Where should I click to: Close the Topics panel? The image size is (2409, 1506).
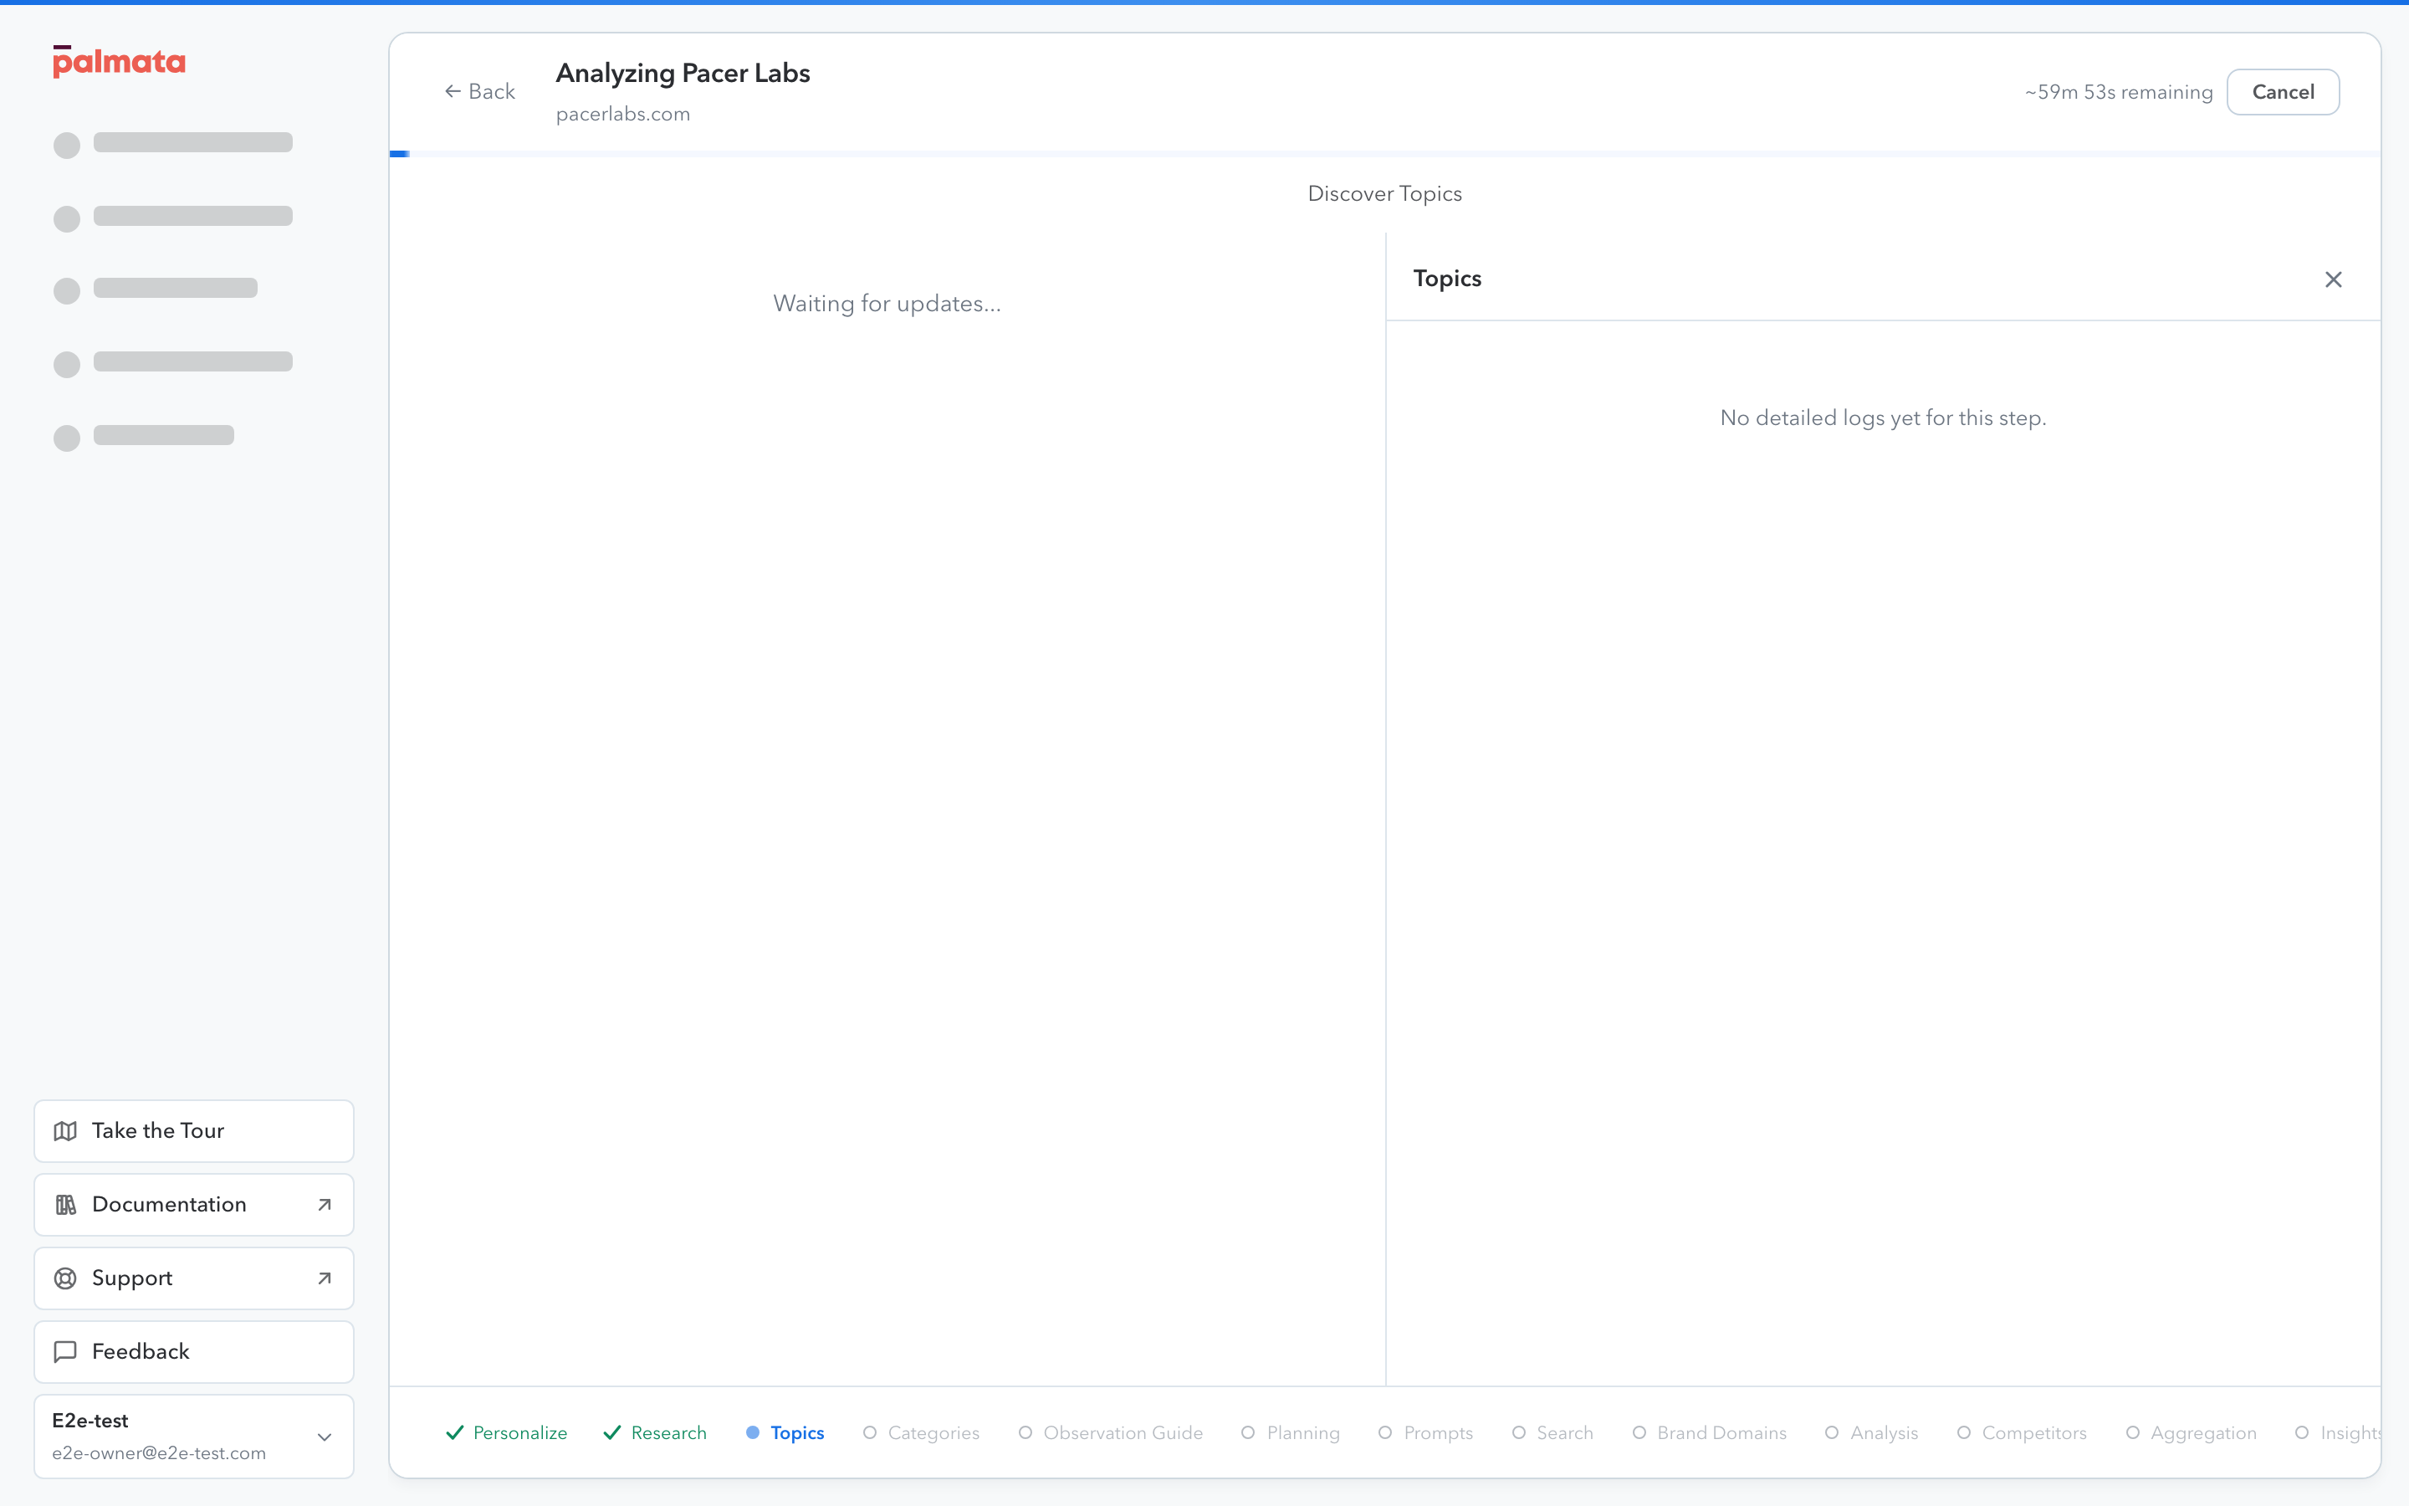coord(2334,280)
